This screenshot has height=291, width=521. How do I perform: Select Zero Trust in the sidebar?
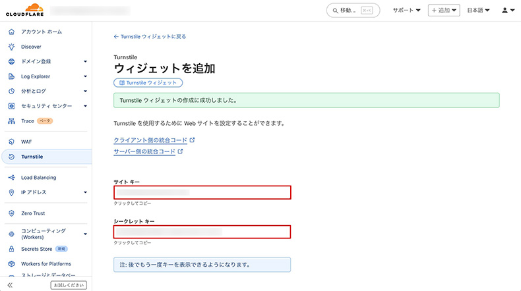pyautogui.click(x=33, y=213)
